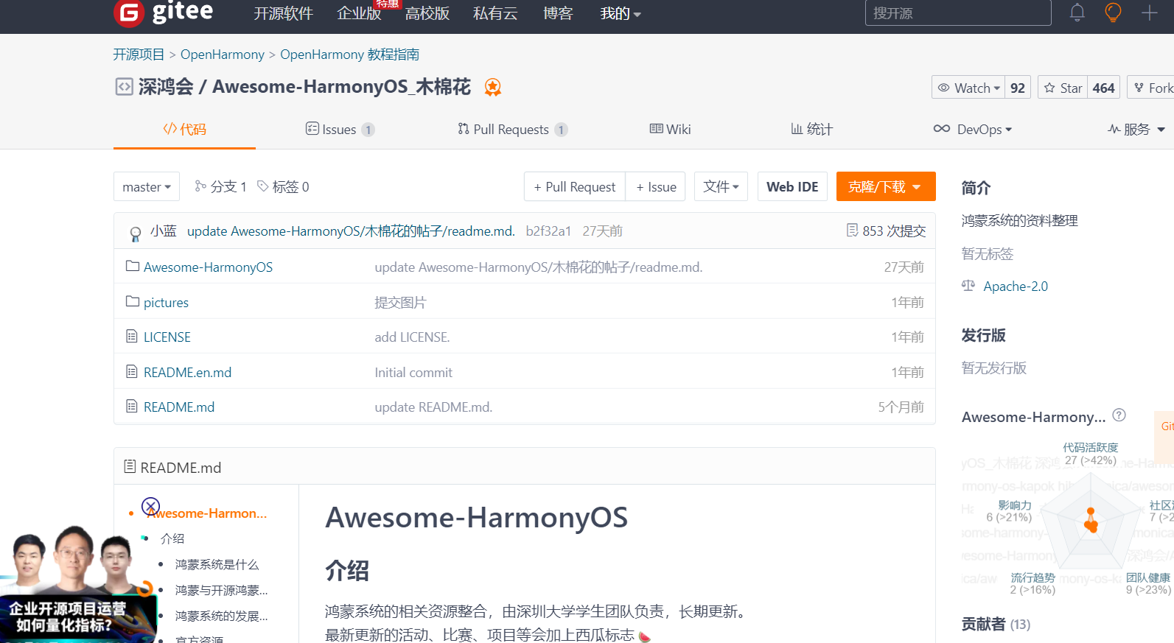
Task: Open 企业版 in top navigation
Action: 359,13
